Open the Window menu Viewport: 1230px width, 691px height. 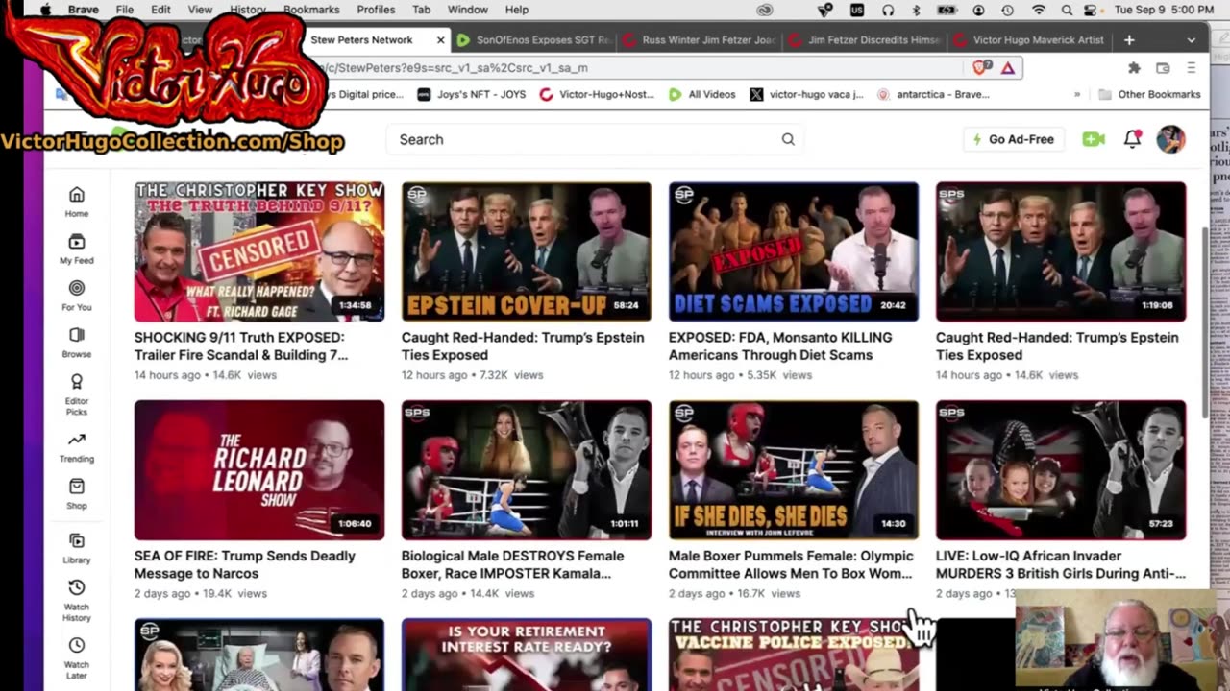pyautogui.click(x=468, y=10)
